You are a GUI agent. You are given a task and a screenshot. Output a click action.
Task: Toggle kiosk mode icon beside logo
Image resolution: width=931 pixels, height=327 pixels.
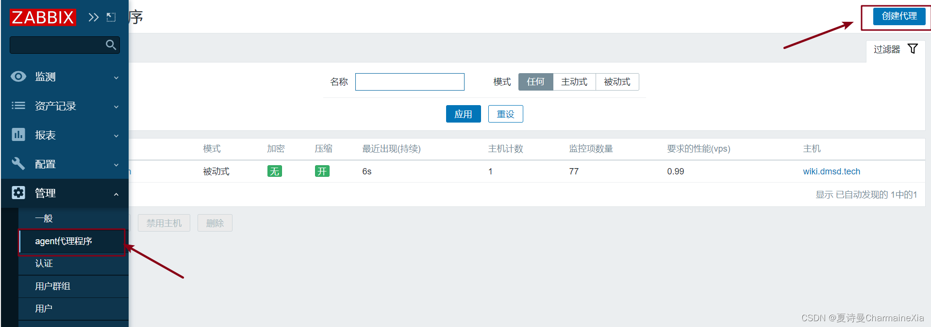tap(111, 17)
